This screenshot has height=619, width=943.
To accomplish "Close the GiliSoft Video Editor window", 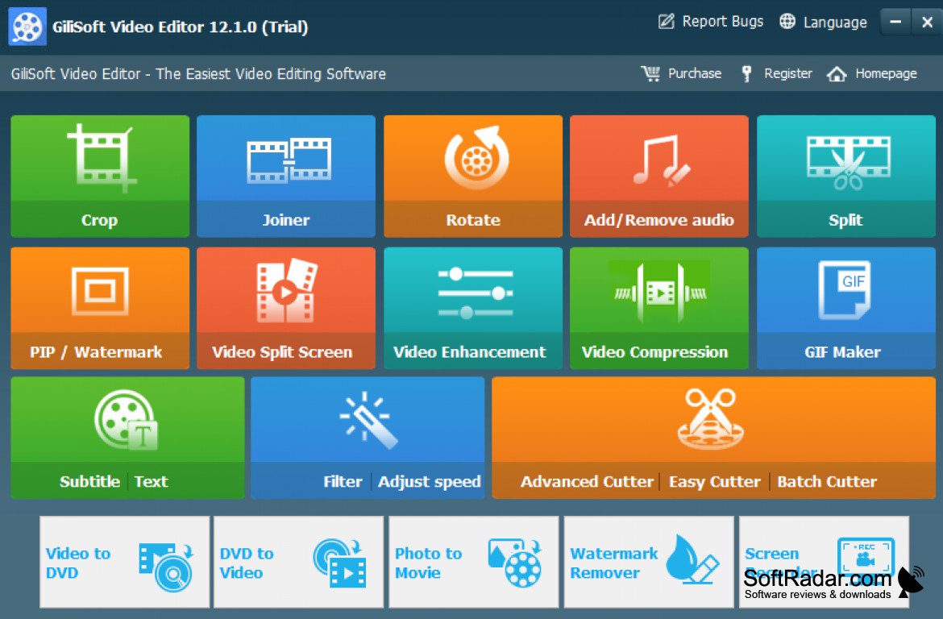I will coord(927,23).
